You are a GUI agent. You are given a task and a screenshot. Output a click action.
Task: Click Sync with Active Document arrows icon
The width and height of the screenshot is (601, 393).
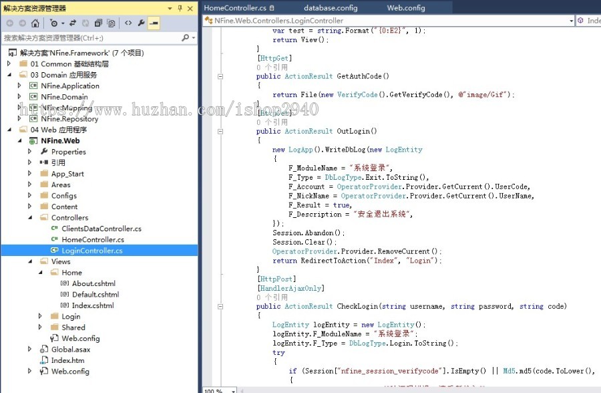[72, 23]
